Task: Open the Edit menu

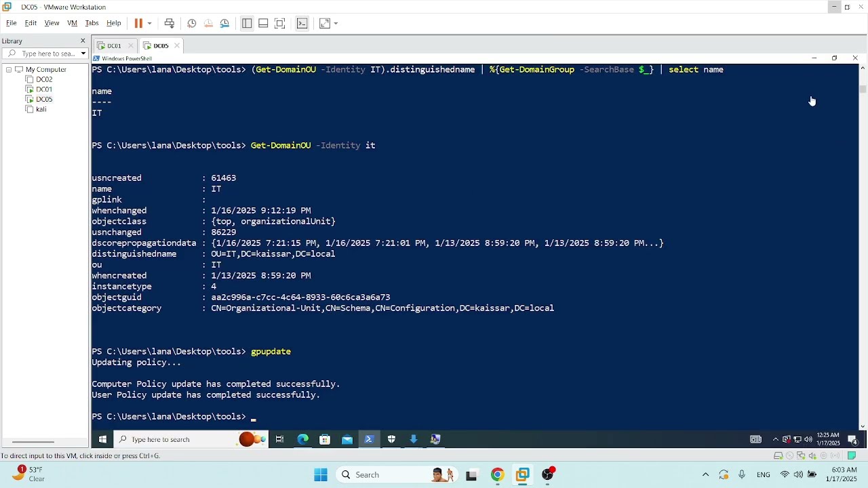Action: point(31,23)
